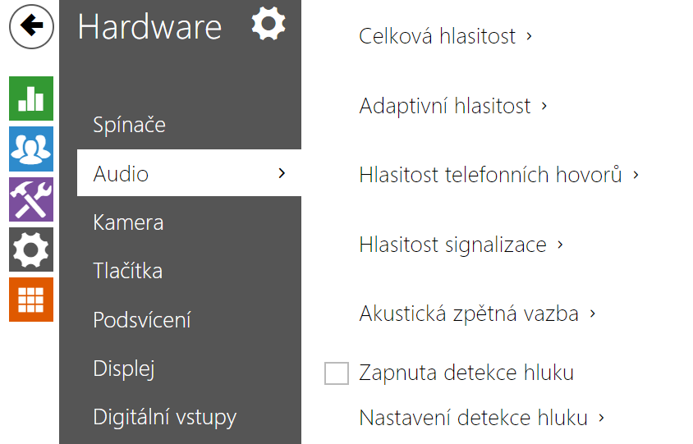Open the Podsvícení menu item

tap(144, 319)
